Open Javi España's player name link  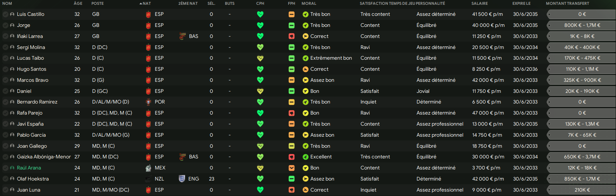click(x=30, y=124)
